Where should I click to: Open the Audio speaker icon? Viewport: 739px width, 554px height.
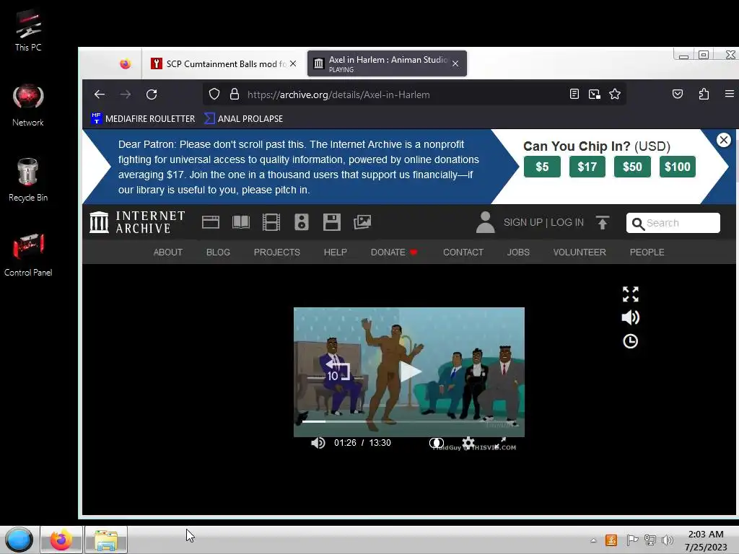(x=302, y=222)
